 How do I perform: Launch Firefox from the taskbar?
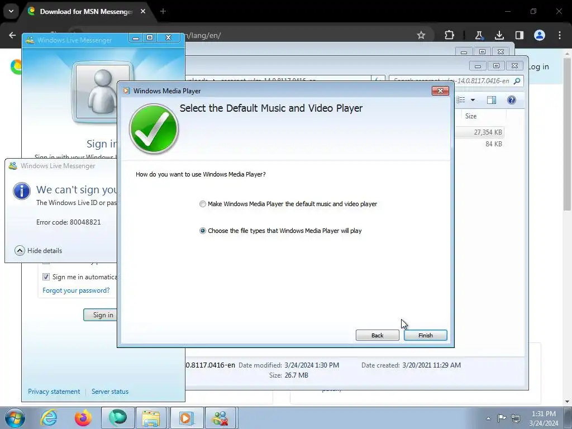(83, 418)
